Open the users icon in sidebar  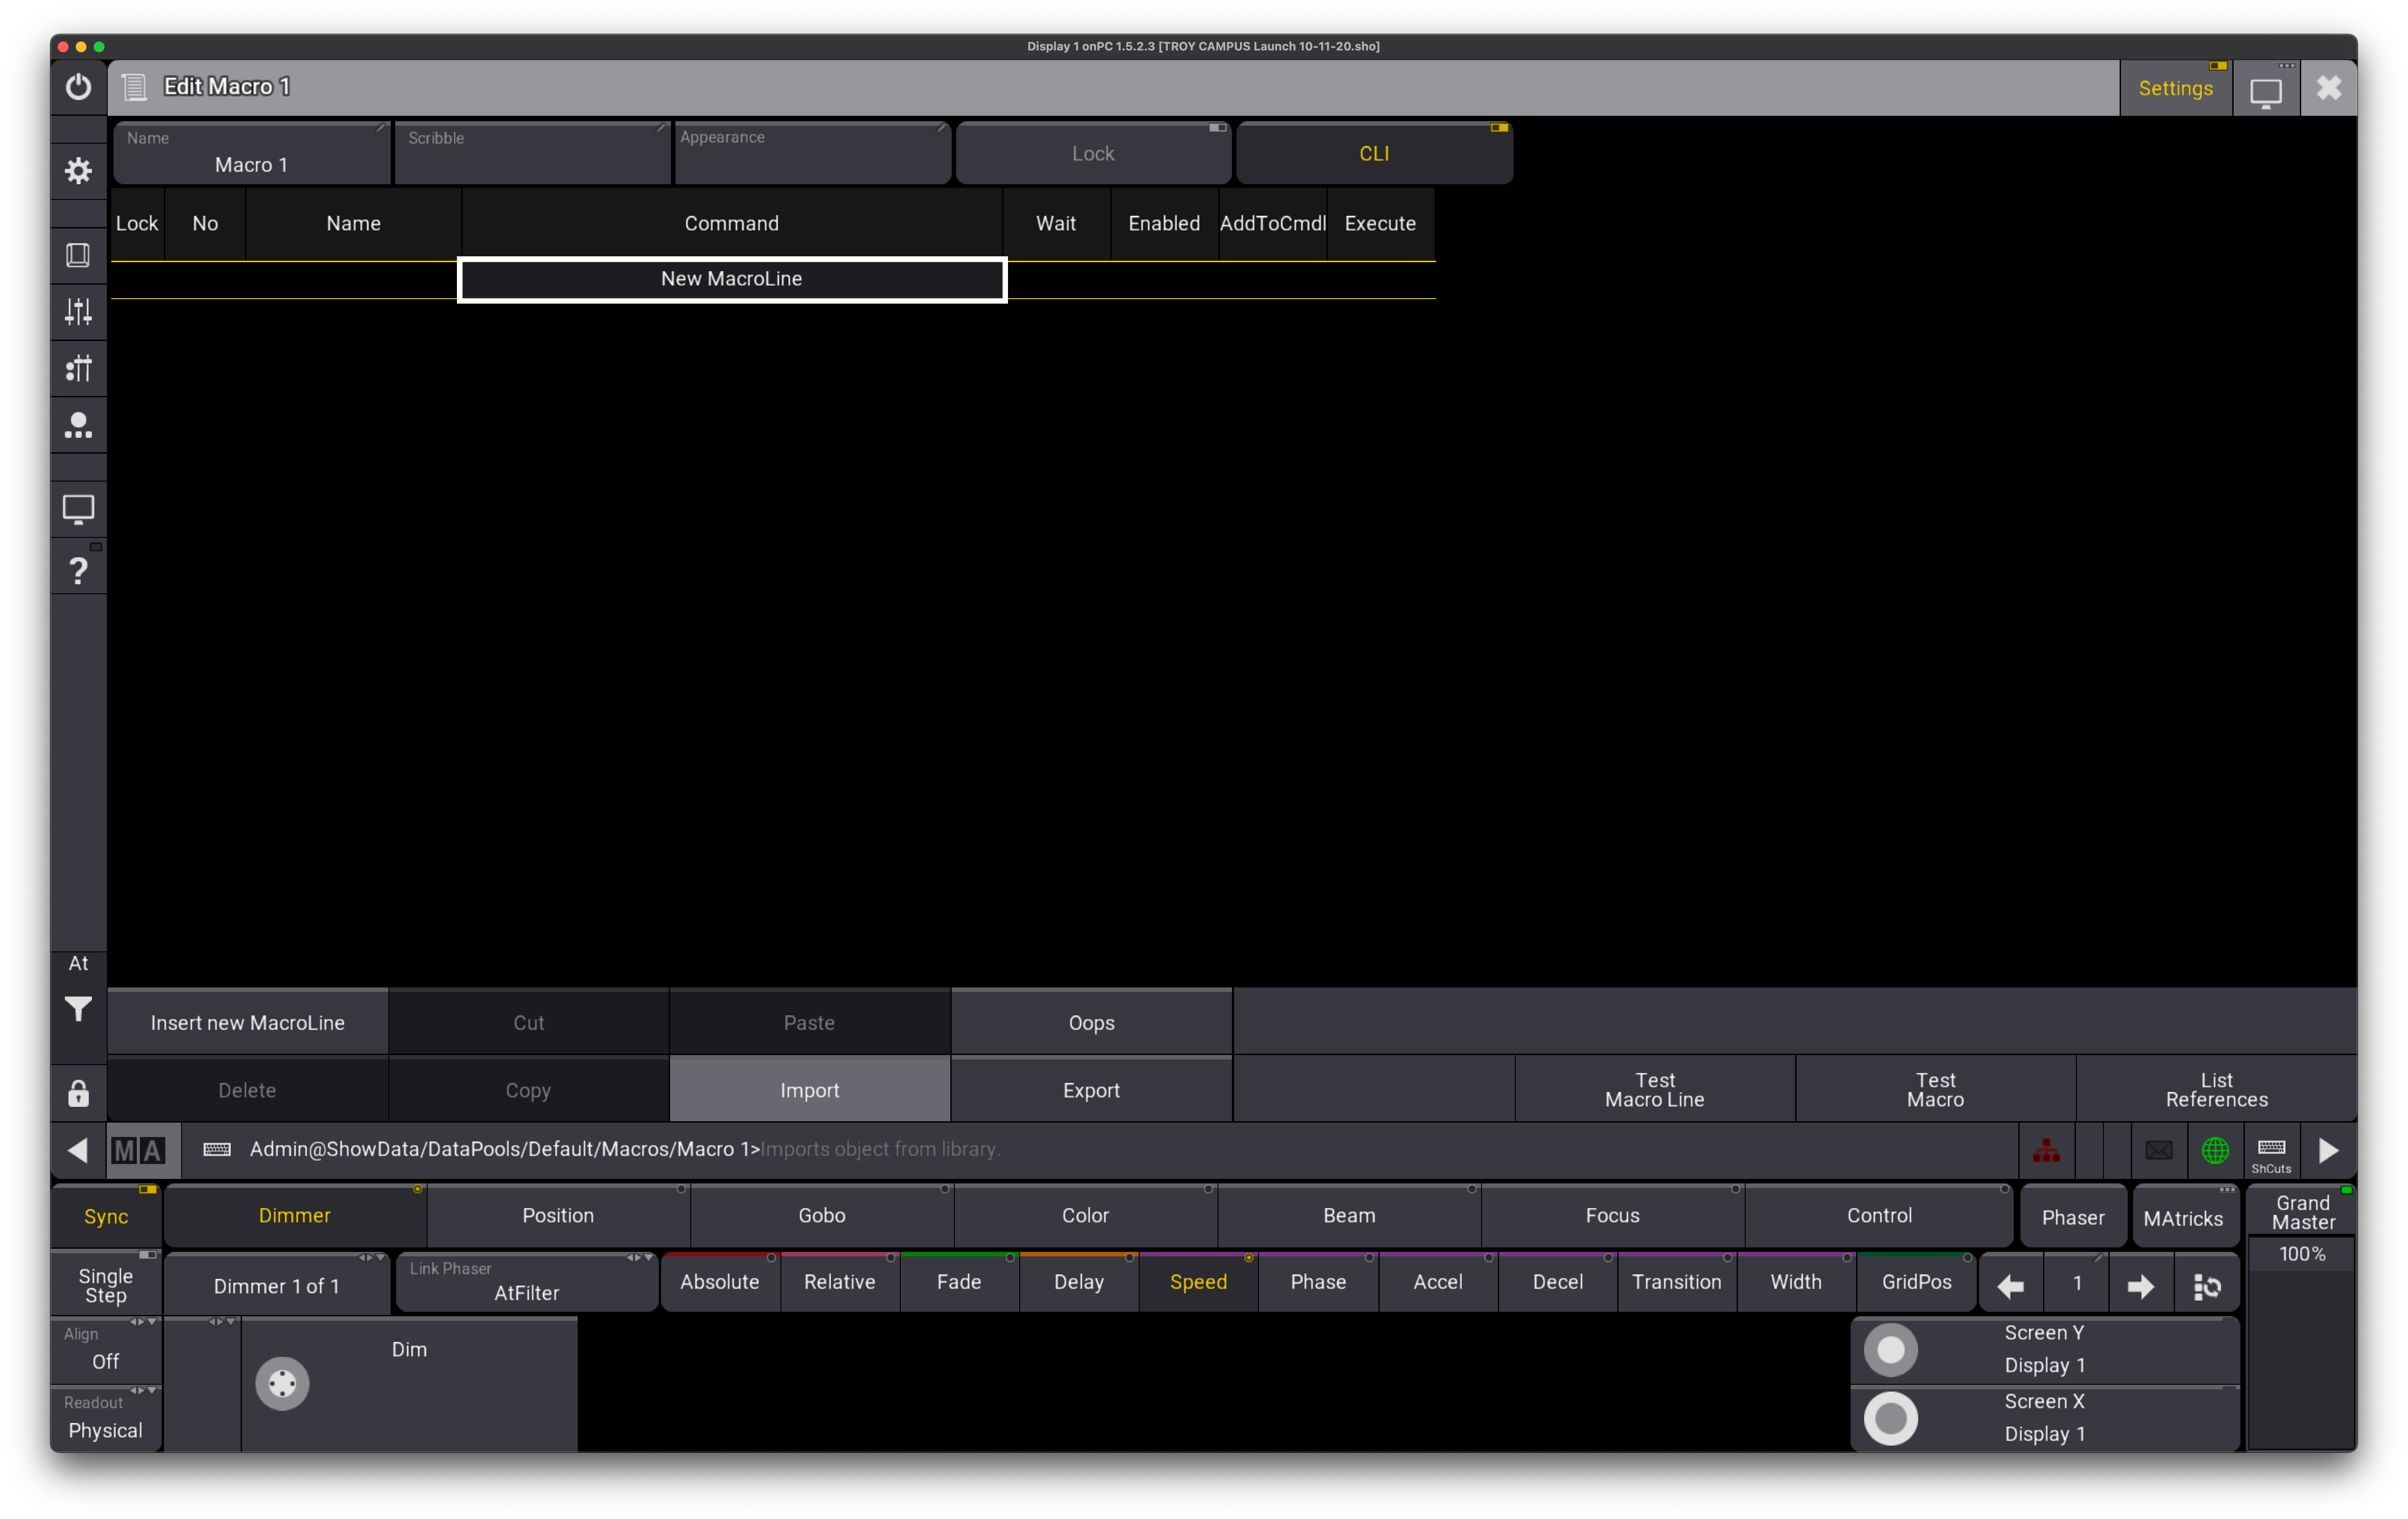(x=78, y=425)
